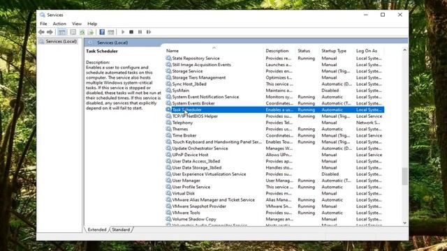Select the TCP/IP NetBIOS Helper service
The width and height of the screenshot is (447, 251).
pos(274,116)
